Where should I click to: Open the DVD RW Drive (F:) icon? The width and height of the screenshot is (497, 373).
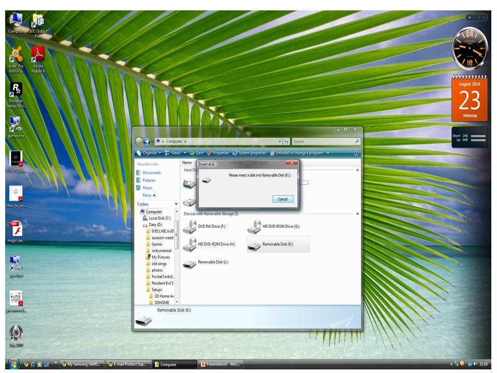pos(190,226)
